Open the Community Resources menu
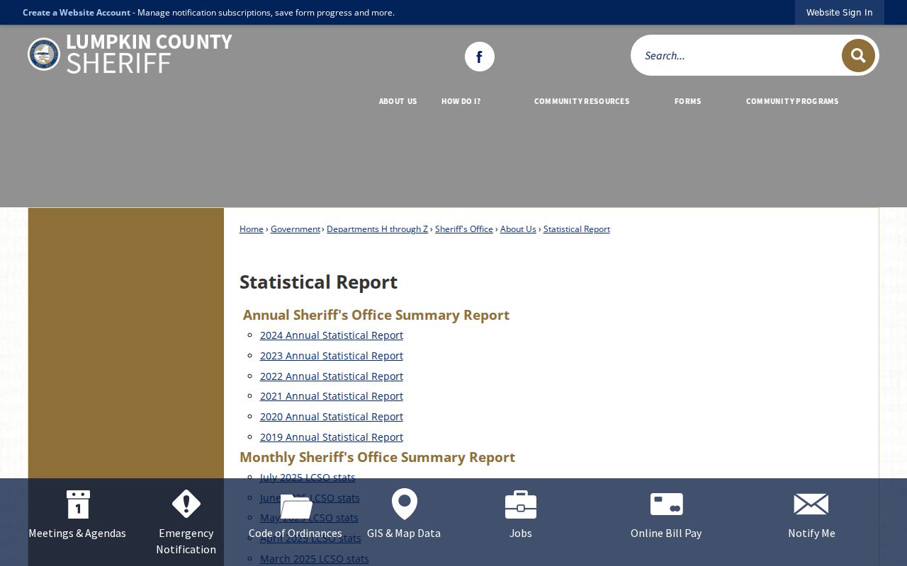Viewport: 907px width, 566px height. click(582, 101)
